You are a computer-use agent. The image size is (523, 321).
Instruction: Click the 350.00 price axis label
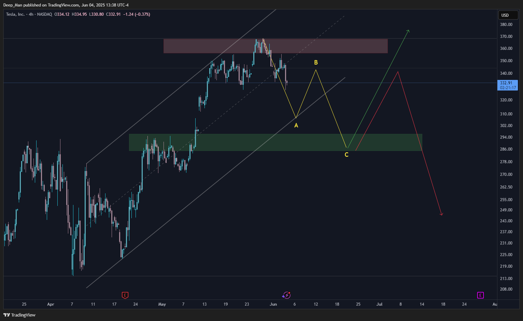click(x=506, y=61)
